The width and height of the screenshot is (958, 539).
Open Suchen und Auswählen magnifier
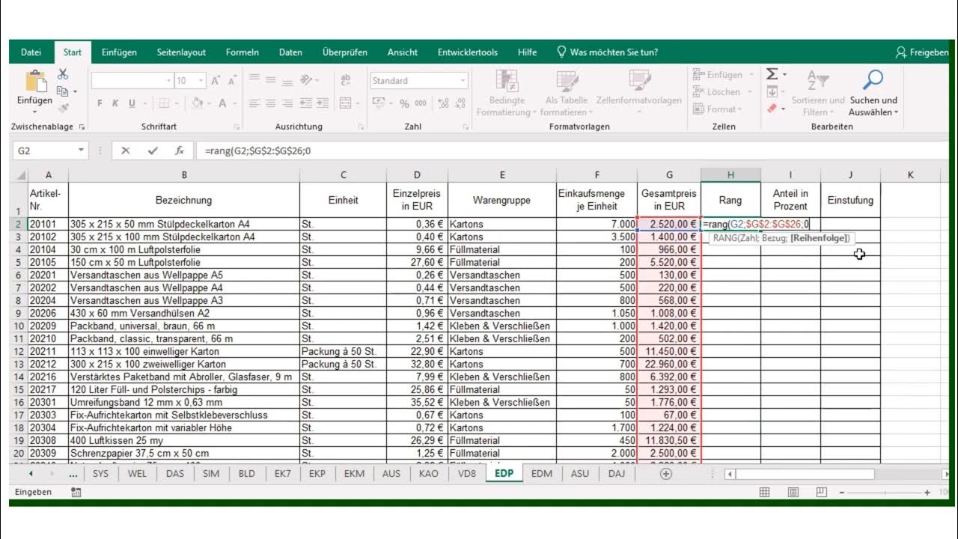pyautogui.click(x=873, y=93)
